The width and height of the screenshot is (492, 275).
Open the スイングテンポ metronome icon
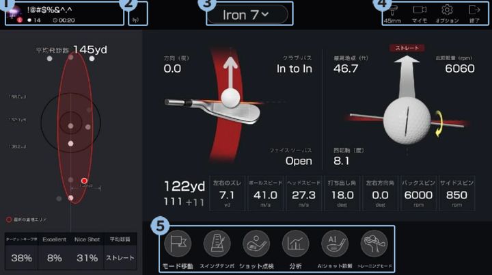(x=216, y=243)
